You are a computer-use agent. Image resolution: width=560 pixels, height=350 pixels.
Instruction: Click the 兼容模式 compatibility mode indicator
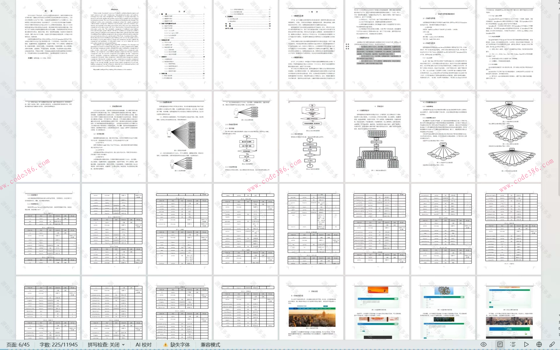[210, 345]
